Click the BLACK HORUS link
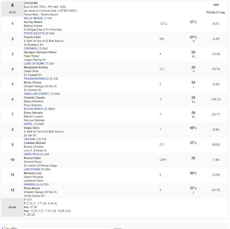This screenshot has height=229, width=230. coord(34,109)
